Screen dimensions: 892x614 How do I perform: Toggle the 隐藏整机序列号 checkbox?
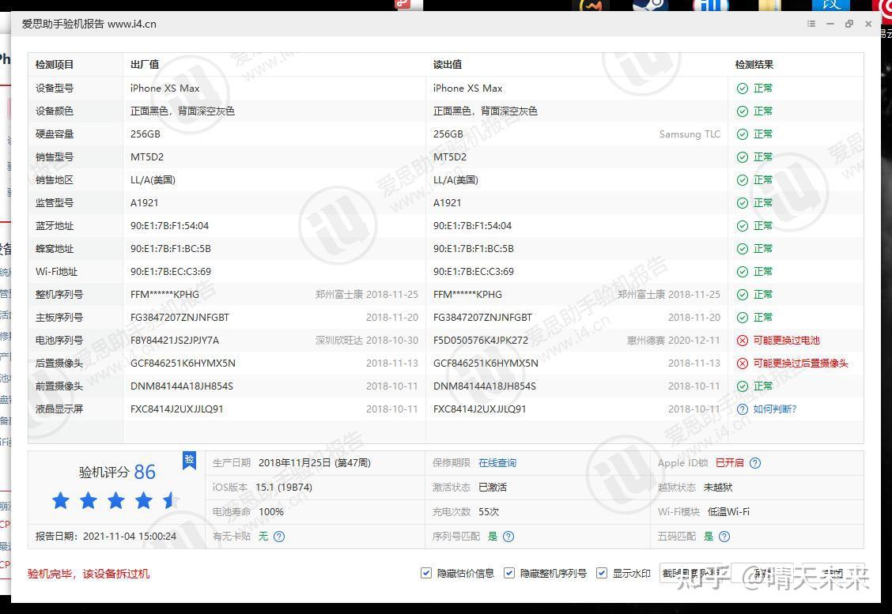click(x=509, y=573)
